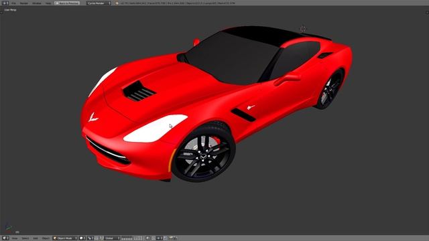
Task: Open the Cycles Render engine dropdown
Action: (99, 3)
